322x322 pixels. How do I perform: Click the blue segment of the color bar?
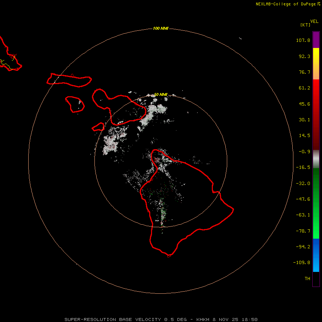[x=316, y=255]
